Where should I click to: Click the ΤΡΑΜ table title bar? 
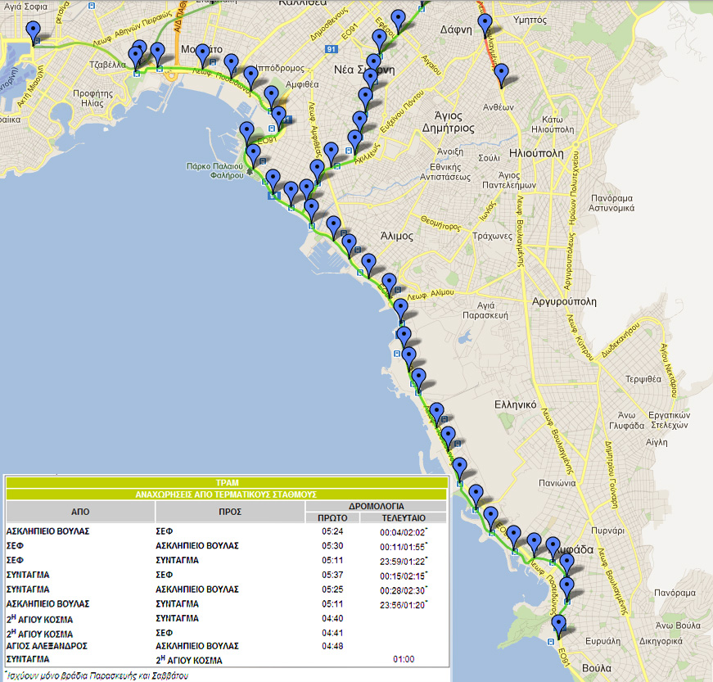tap(227, 483)
